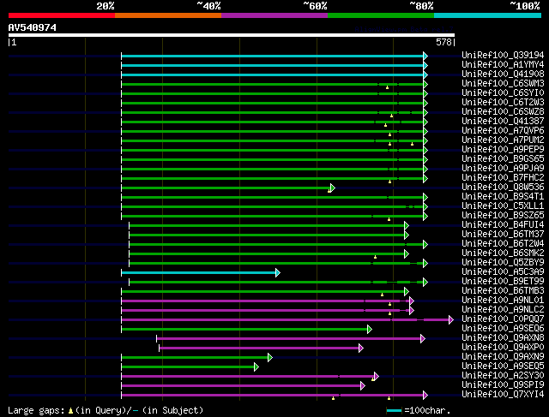Screen dimensions: 549x417
Task: Select the UniRef100_Q9AXN9 label
Action: coord(503,357)
